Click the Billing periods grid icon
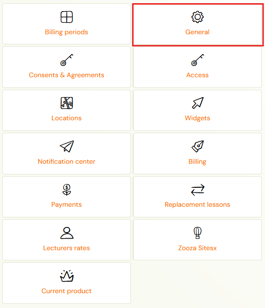 (x=67, y=17)
